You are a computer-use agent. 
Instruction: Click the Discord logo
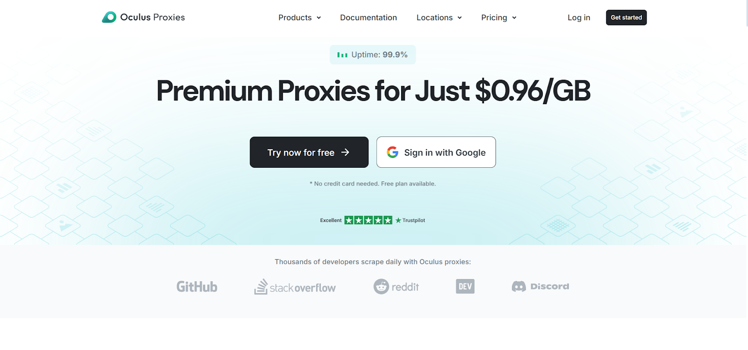540,286
